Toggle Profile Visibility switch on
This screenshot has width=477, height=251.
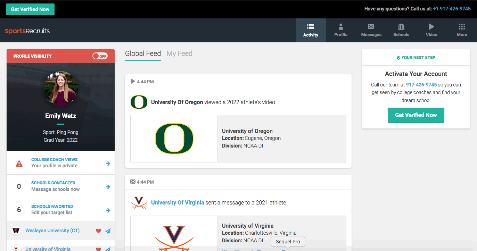click(x=100, y=56)
